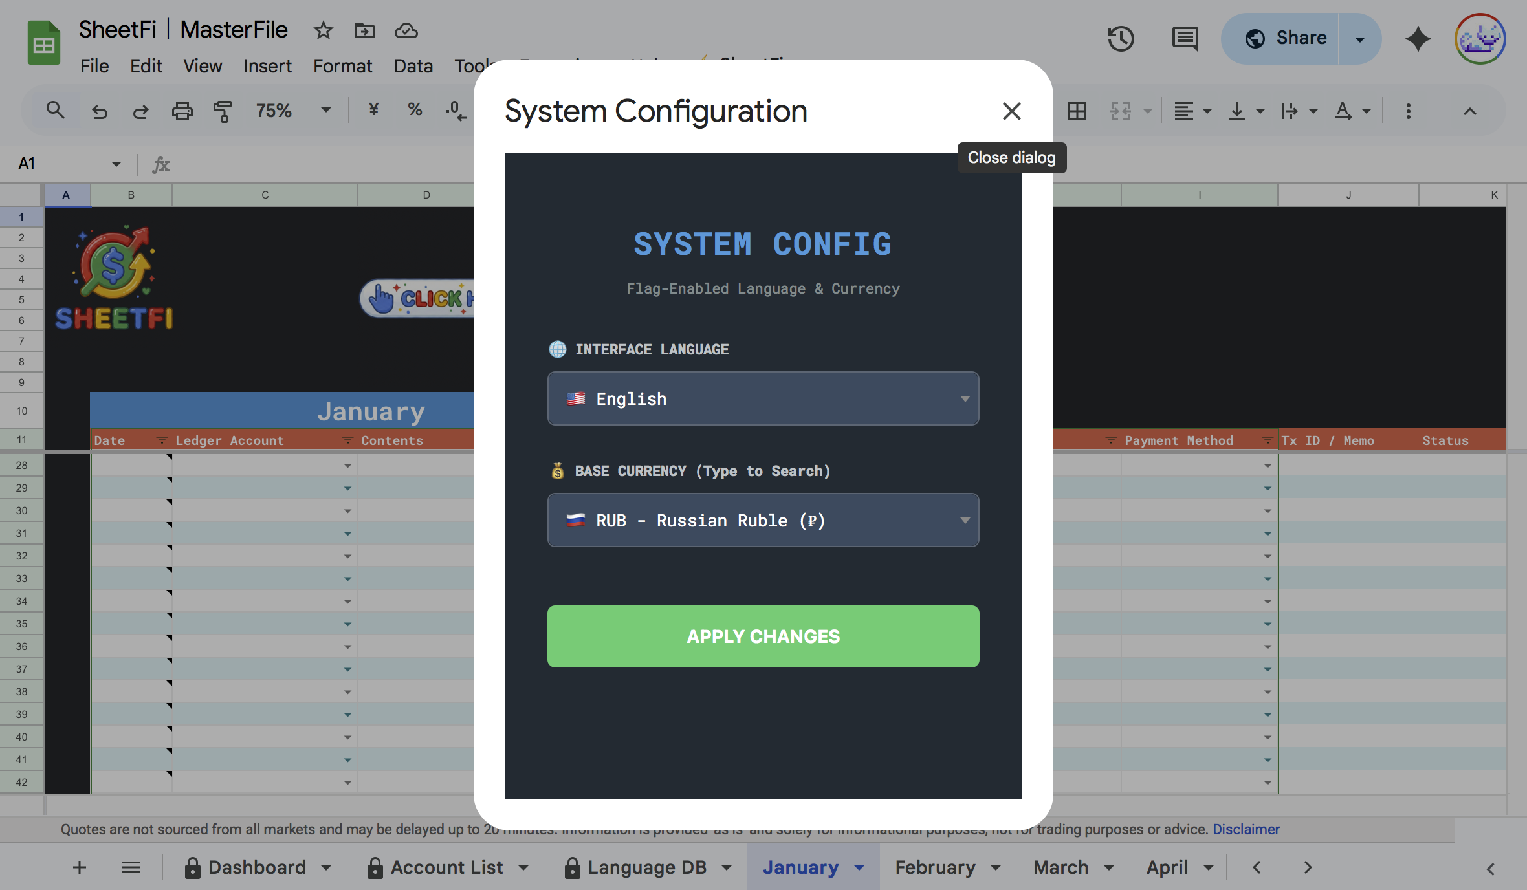Switch to the February sheet tab
The width and height of the screenshot is (1527, 890).
(935, 867)
